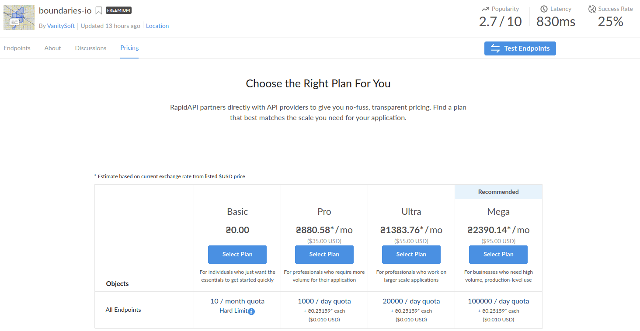Switch to the About tab
This screenshot has height=331, width=640.
(52, 48)
